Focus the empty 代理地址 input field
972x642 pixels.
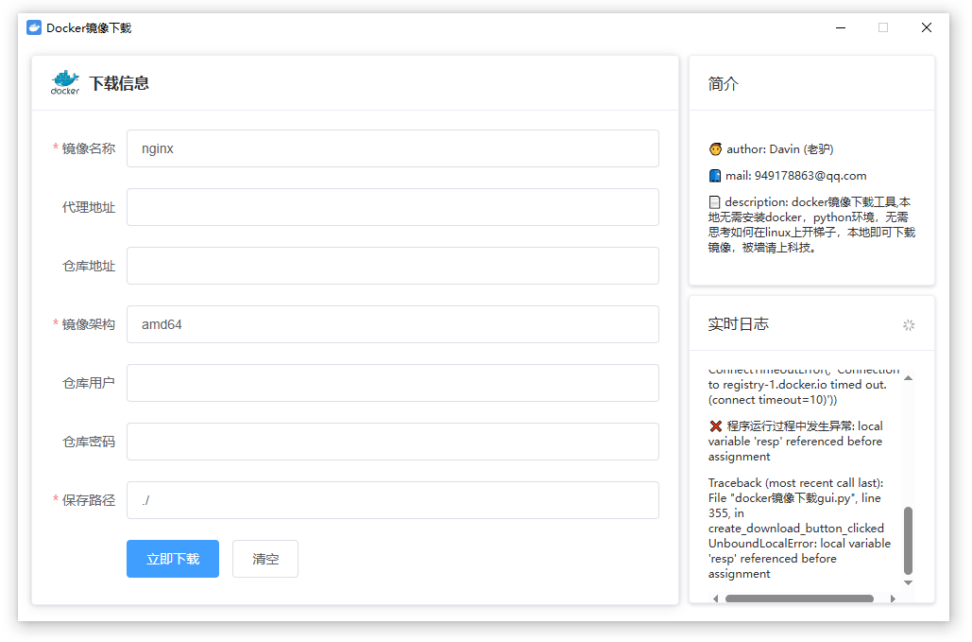[x=392, y=207]
